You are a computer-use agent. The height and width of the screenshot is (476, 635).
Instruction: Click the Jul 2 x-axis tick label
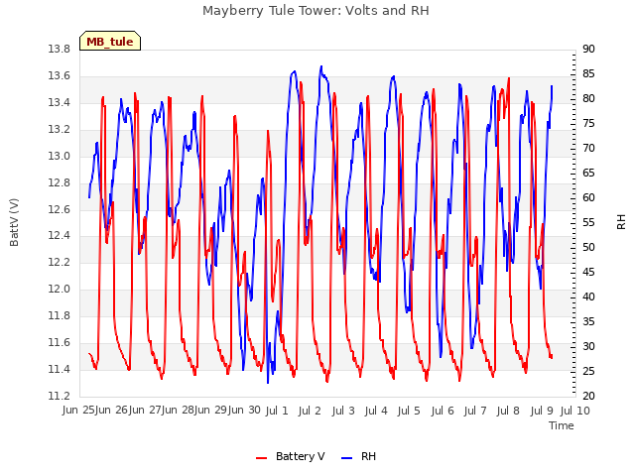click(x=310, y=411)
